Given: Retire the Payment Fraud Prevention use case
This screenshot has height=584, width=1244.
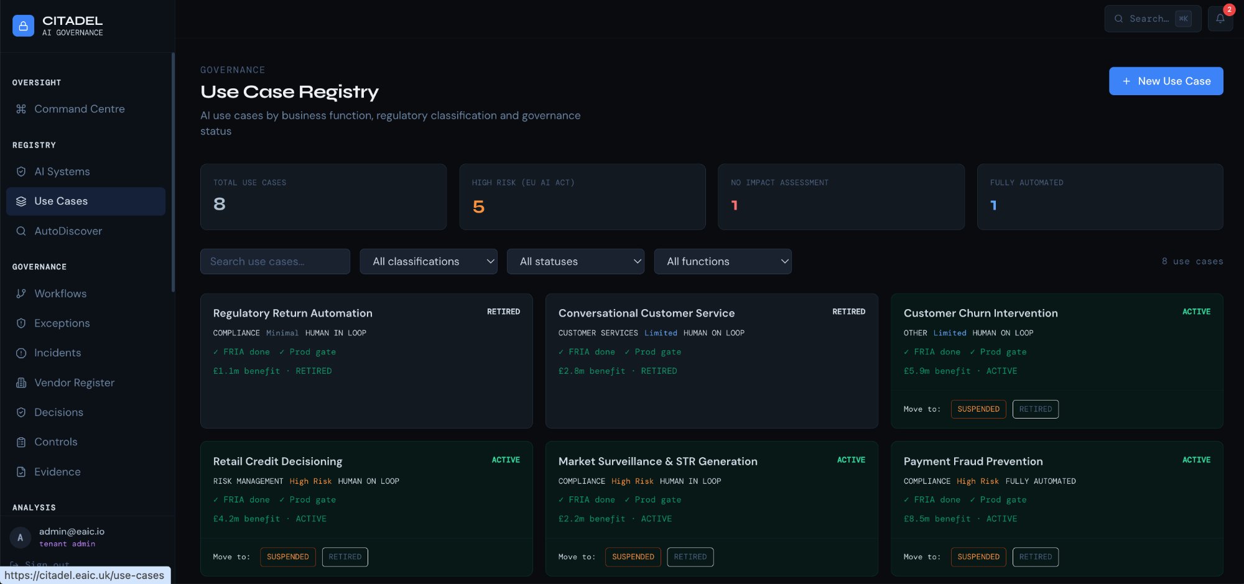Looking at the screenshot, I should pyautogui.click(x=1036, y=557).
